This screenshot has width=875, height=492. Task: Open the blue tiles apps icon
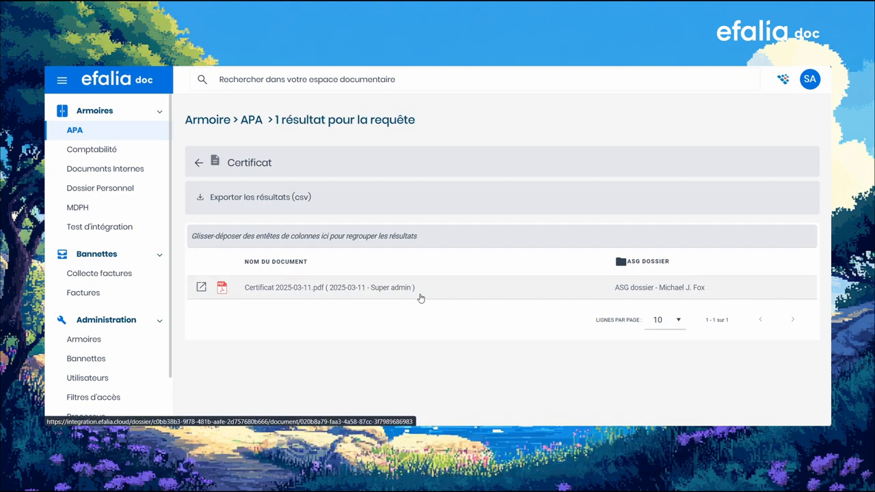pos(783,79)
